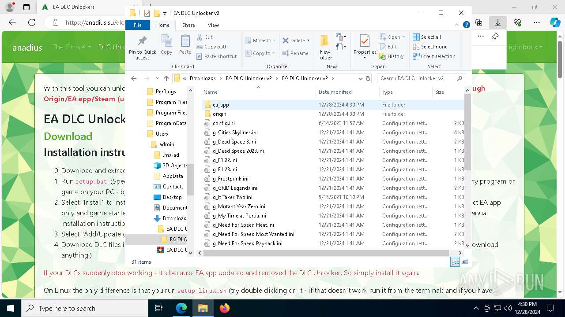Select the config.ini file

point(332,123)
